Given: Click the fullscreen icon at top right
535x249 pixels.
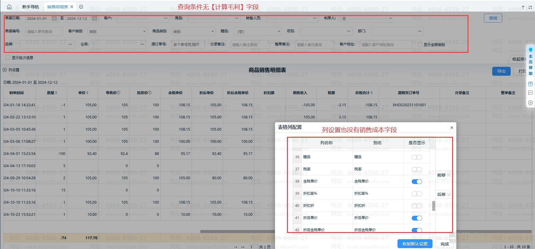Looking at the screenshot, I should [x=530, y=7].
